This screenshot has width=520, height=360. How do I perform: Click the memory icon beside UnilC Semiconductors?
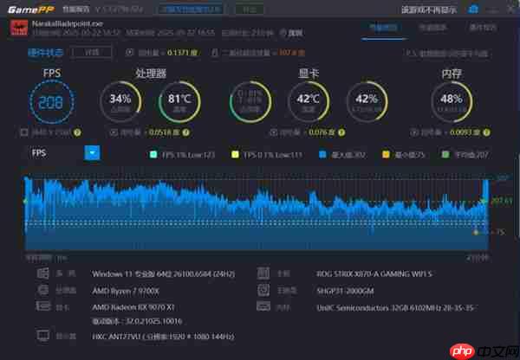[x=263, y=306]
